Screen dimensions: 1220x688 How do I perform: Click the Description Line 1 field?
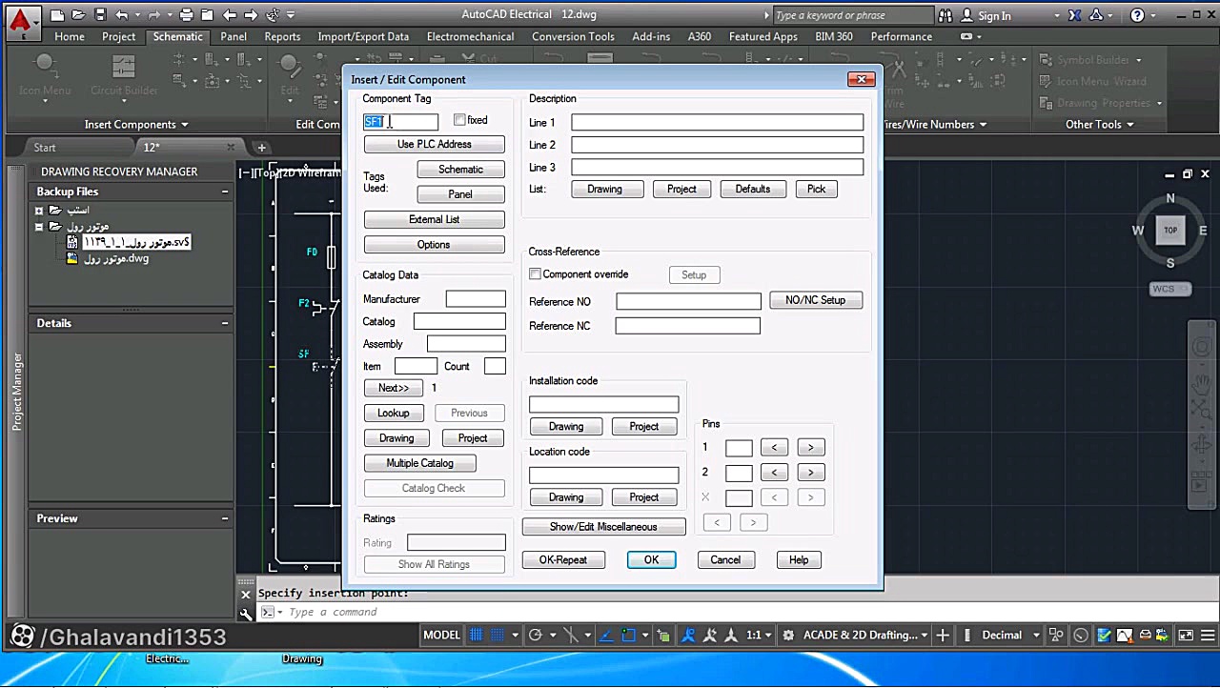[718, 123]
